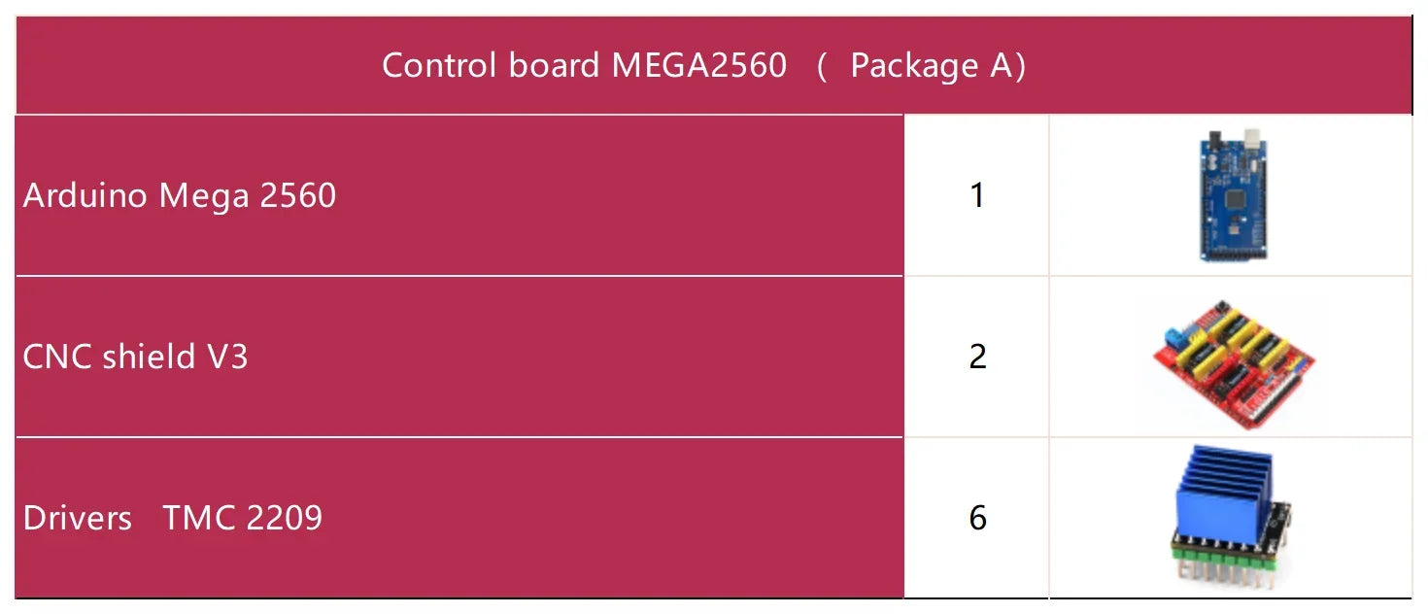Click quantity 2 in the CNC shield row
This screenshot has width=1428, height=614.
click(x=977, y=357)
